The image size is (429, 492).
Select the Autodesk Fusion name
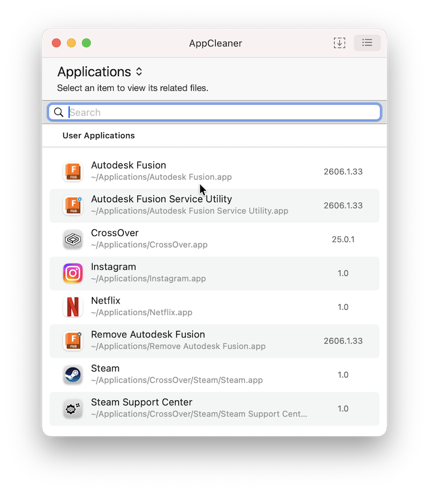[129, 165]
